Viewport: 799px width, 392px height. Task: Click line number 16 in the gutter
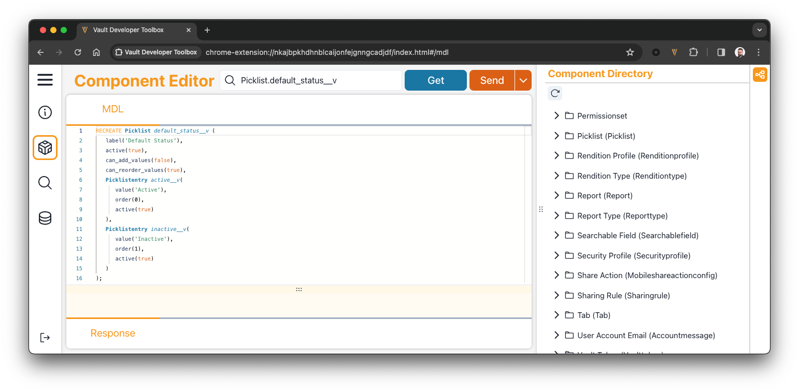[x=79, y=278]
